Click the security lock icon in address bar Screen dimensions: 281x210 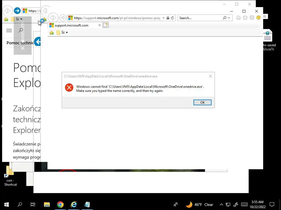[168, 18]
